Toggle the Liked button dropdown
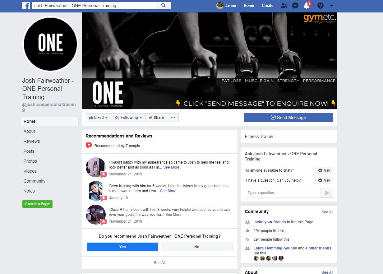Screen dimensions: 383x274 pos(99,118)
